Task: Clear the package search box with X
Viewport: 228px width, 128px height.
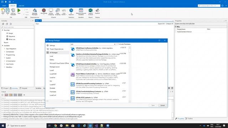Action: [x=115, y=44]
